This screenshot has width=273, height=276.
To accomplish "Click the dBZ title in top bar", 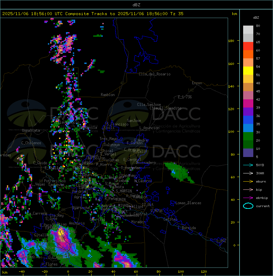I will pos(136,5).
